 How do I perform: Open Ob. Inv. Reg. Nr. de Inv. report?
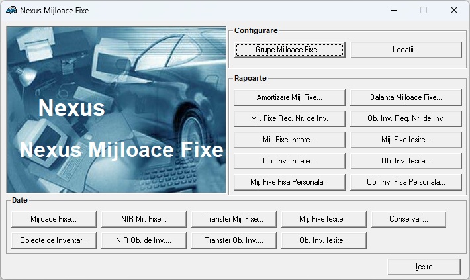[406, 118]
